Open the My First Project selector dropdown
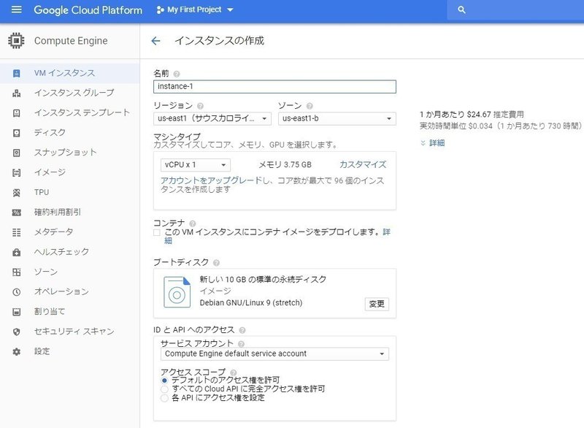Viewport: 584px width, 428px height. tap(195, 9)
